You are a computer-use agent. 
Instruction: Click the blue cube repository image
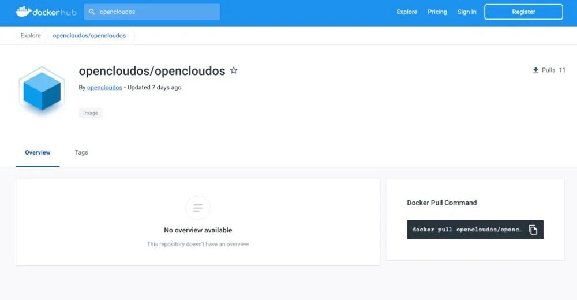point(42,91)
